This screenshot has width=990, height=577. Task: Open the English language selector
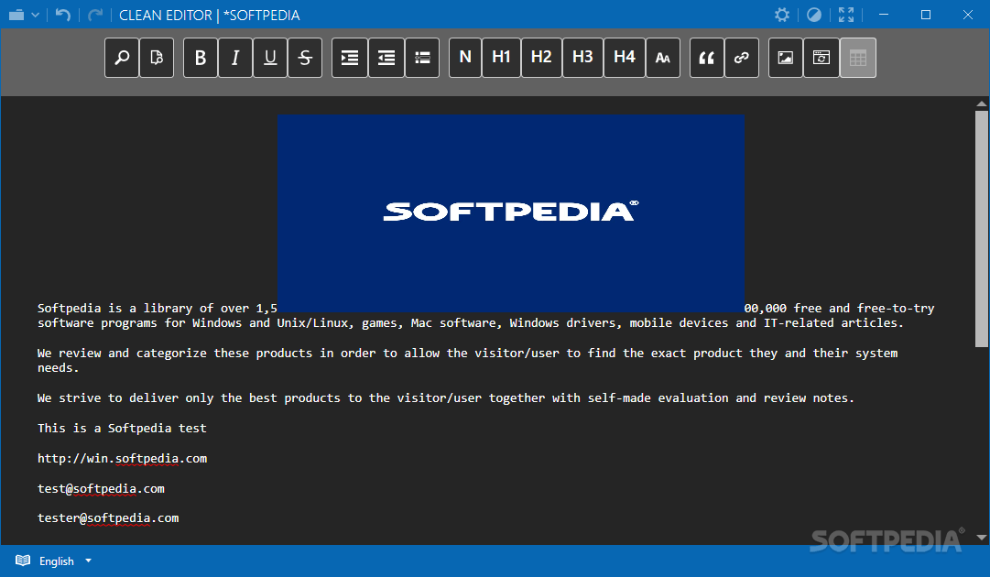tap(56, 561)
